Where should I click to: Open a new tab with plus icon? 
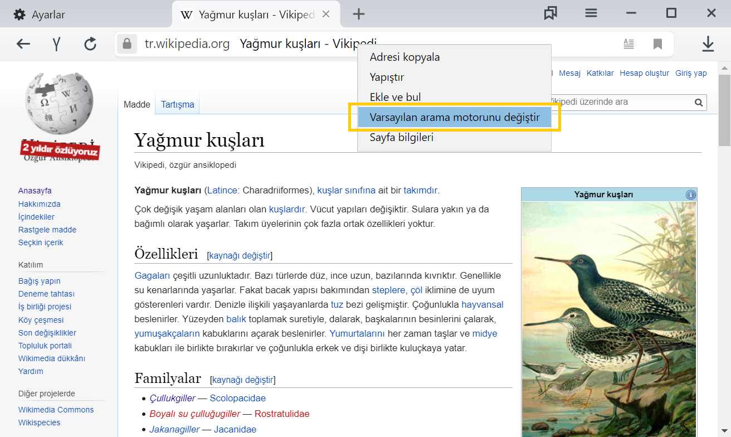click(x=359, y=14)
